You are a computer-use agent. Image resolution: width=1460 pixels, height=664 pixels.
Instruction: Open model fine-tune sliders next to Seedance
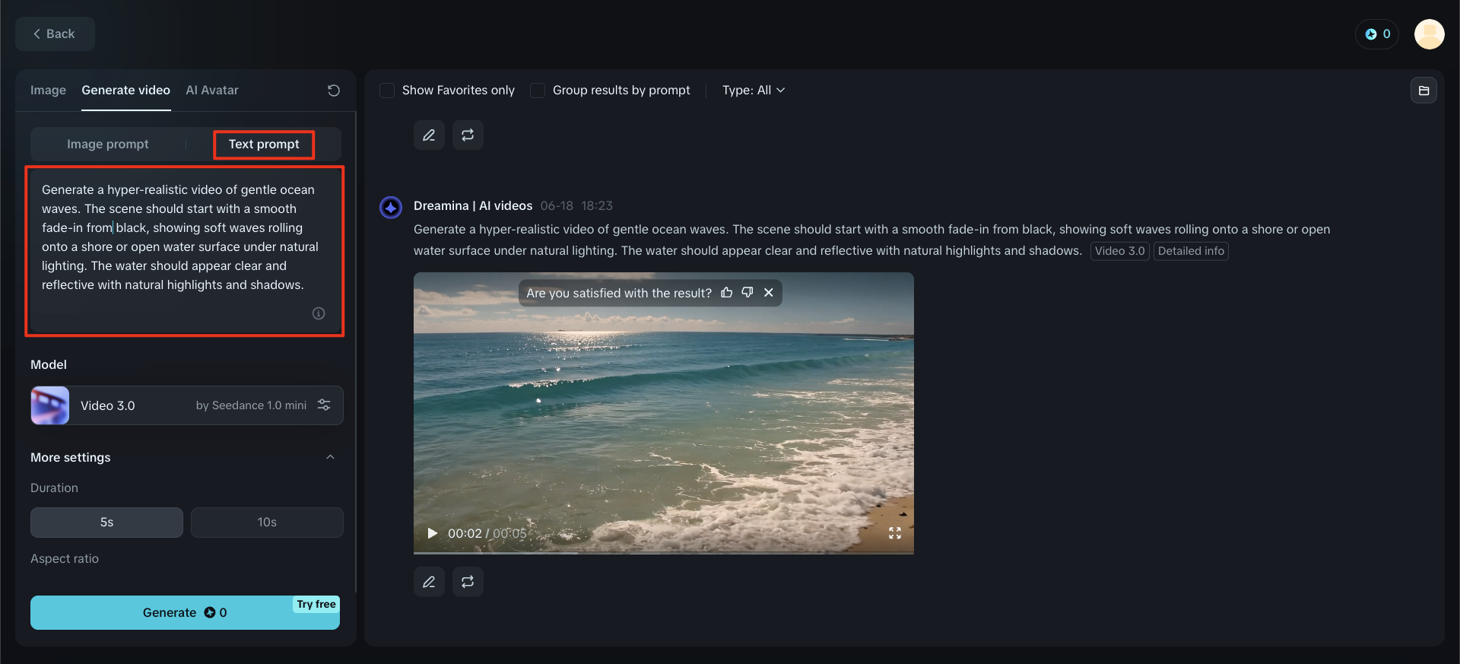click(x=324, y=405)
